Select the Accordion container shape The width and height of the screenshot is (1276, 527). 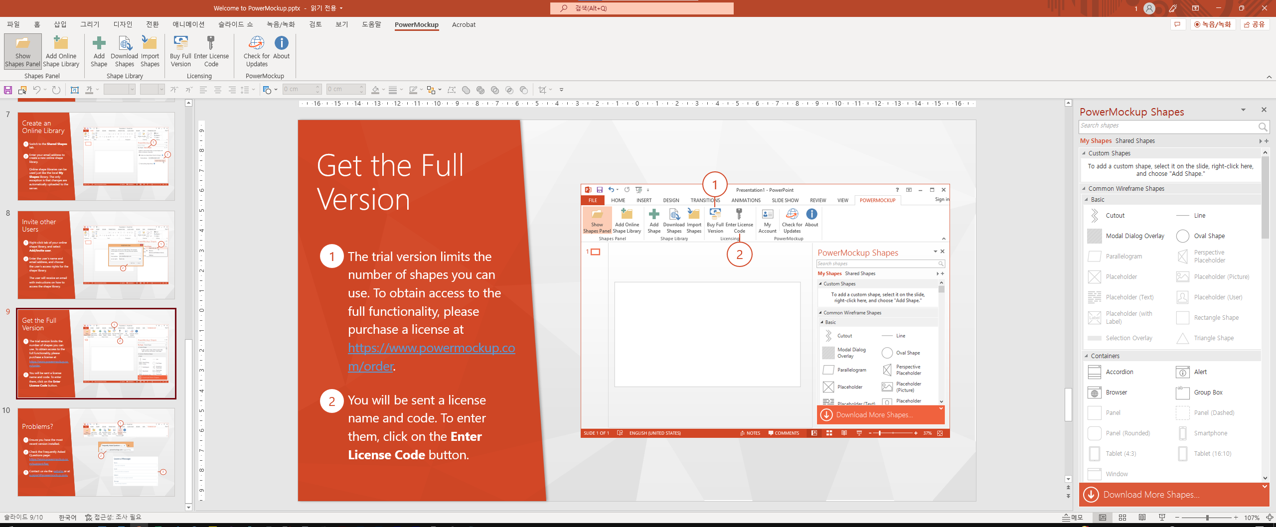1111,372
